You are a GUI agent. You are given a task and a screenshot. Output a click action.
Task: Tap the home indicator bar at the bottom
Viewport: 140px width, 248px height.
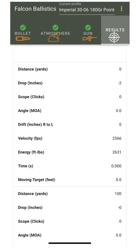70,243
